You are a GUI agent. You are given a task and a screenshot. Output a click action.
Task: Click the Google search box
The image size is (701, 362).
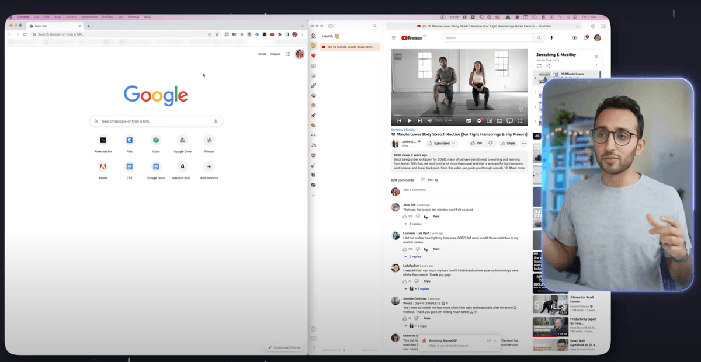[156, 121]
